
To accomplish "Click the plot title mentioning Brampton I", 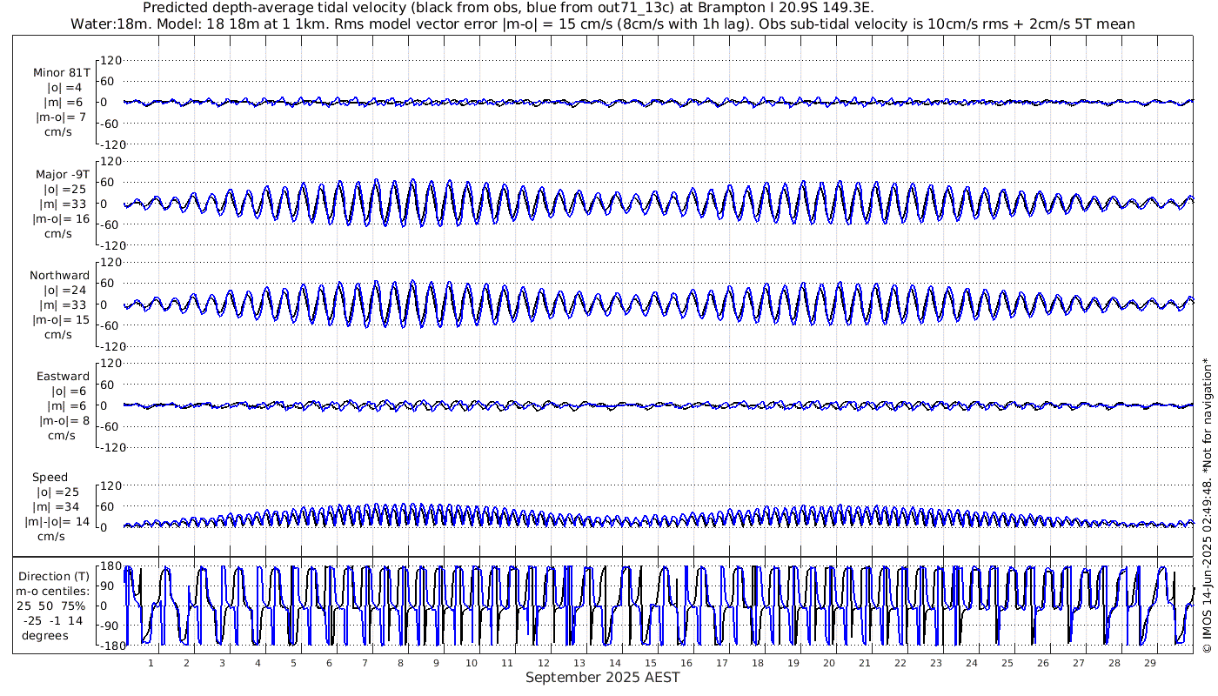I will (513, 8).
